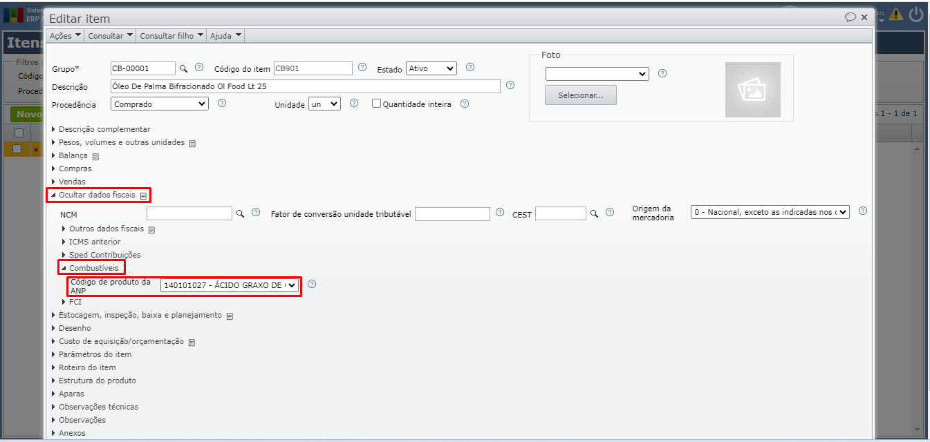Viewport: 930px width, 442px height.
Task: Click the Código do item input field
Action: pos(313,68)
